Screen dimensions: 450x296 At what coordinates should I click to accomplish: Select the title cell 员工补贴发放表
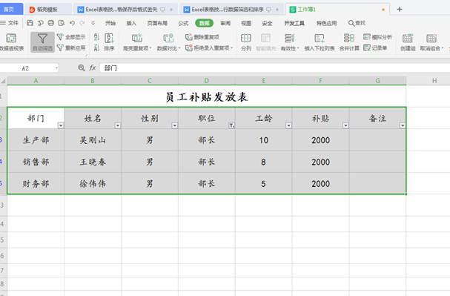[207, 96]
